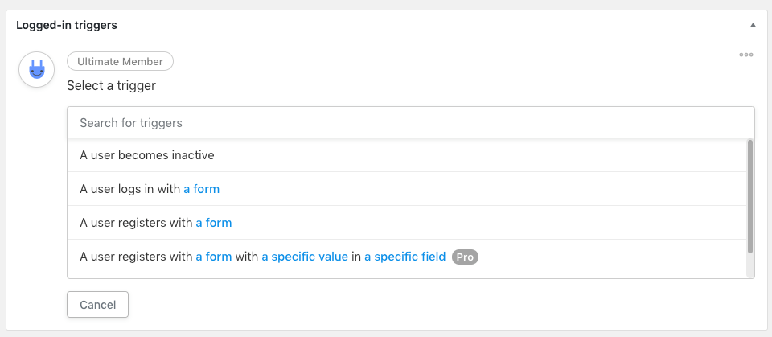
Task: Click the gray Pro badge
Action: click(x=465, y=257)
